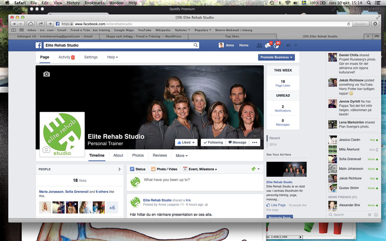Screen dimensions: 386x241
Task: Expand the More tab dropdown
Action: pos(181,156)
